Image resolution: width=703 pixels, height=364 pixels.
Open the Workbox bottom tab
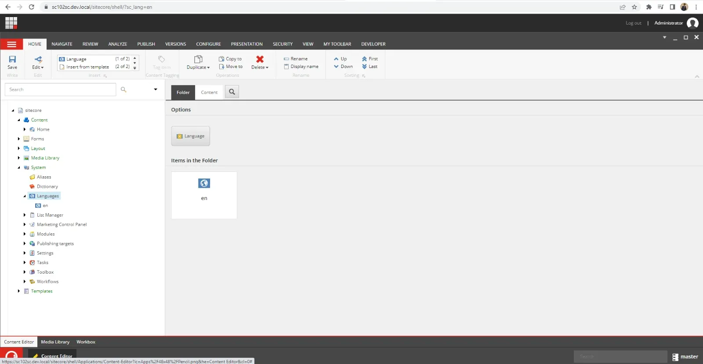(86, 342)
